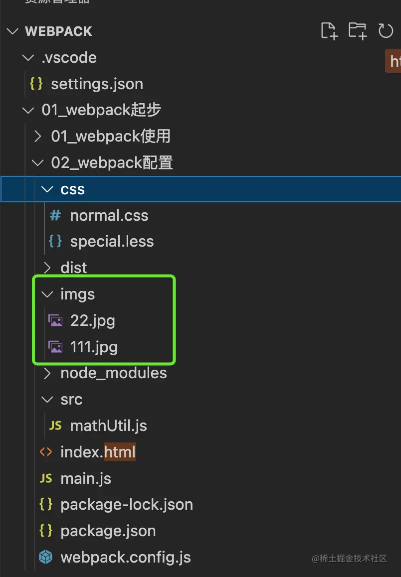Open package-lock.json file
Screen dimensions: 401x577
(126, 505)
